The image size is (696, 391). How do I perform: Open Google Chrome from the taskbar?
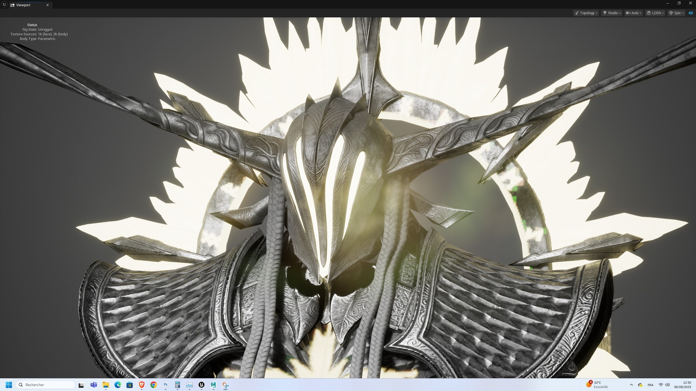click(153, 385)
